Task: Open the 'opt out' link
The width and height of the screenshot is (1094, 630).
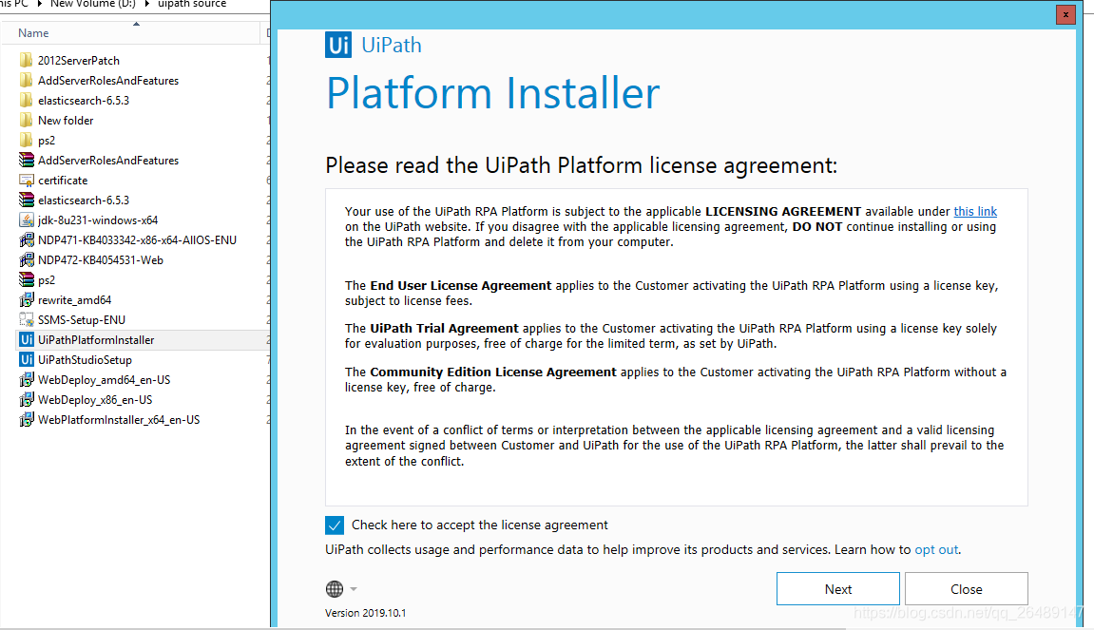Action: click(x=936, y=550)
